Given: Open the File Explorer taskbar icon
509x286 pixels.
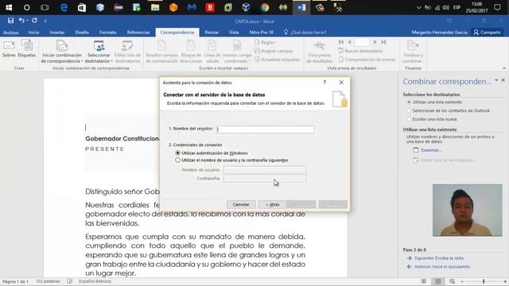Looking at the screenshot, I should click(155, 7).
